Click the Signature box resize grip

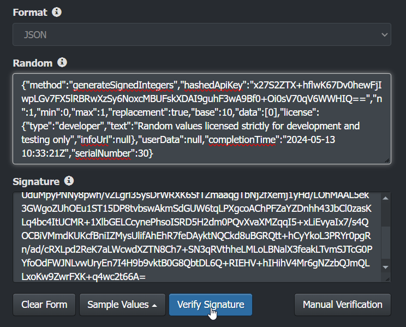(387, 280)
